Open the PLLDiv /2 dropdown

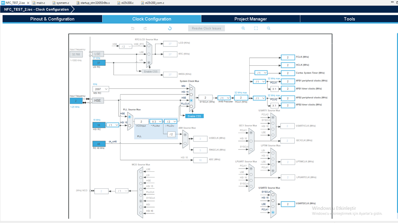point(170,121)
